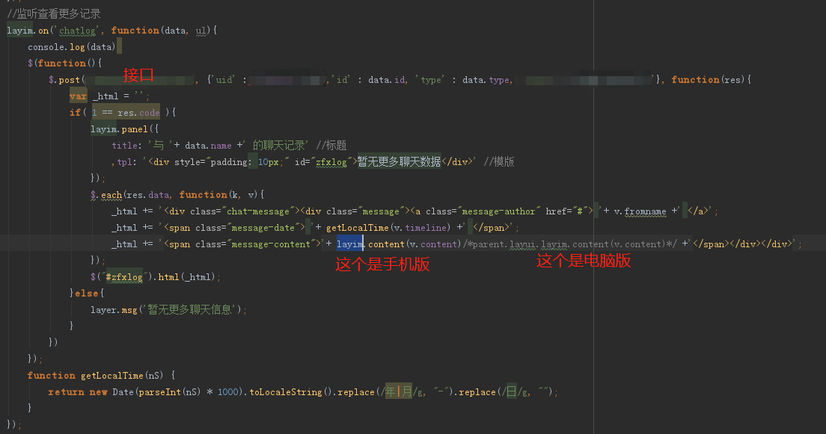Screen dimensions: 826x434
Task: Select the 'chatlog' string
Action: click(77, 31)
